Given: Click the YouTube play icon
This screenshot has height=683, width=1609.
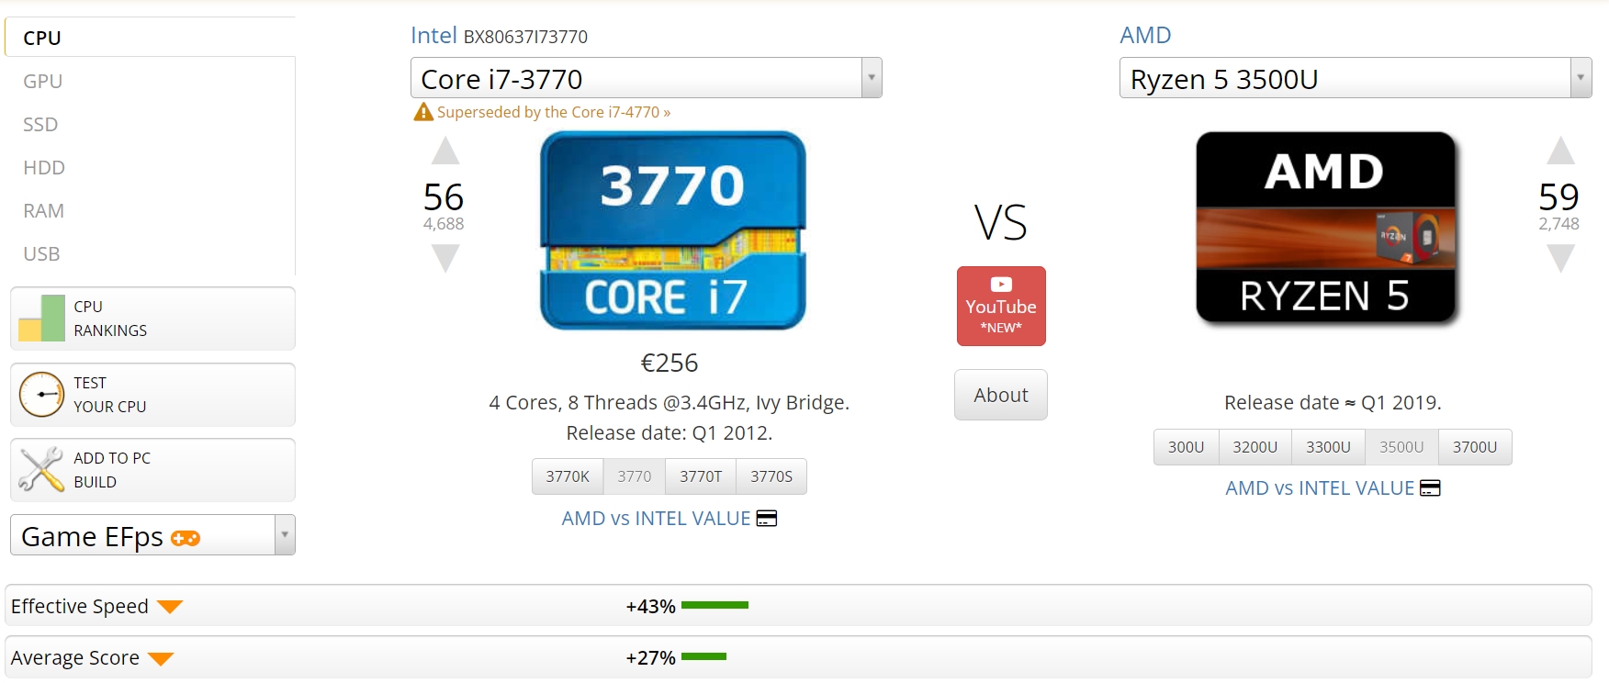Looking at the screenshot, I should coord(1001,285).
